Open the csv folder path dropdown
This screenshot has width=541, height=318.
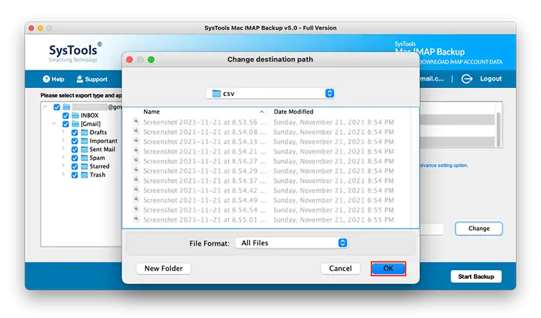(270, 93)
